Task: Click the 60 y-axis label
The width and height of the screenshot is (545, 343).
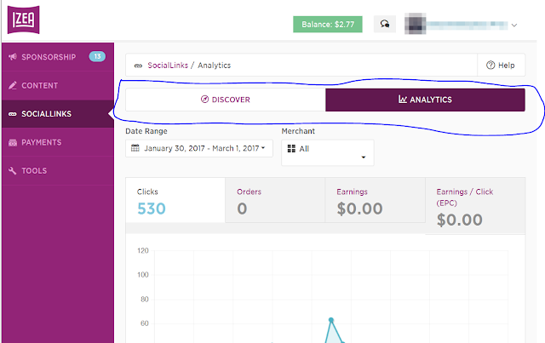Action: tap(145, 323)
